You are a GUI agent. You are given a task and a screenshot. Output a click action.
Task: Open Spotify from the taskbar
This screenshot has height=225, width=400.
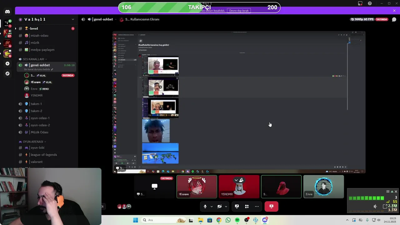pyautogui.click(x=237, y=220)
